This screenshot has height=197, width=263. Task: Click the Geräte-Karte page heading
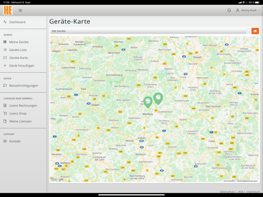click(70, 21)
